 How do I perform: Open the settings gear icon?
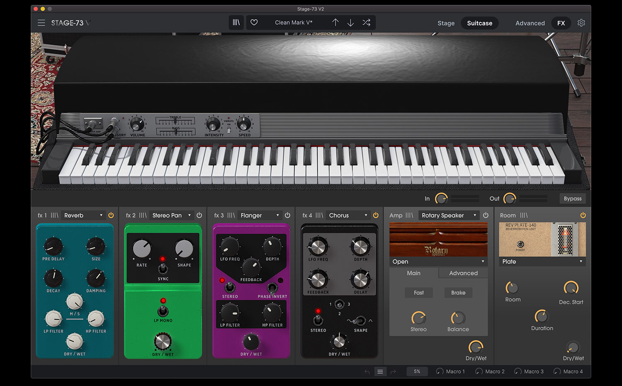click(581, 23)
